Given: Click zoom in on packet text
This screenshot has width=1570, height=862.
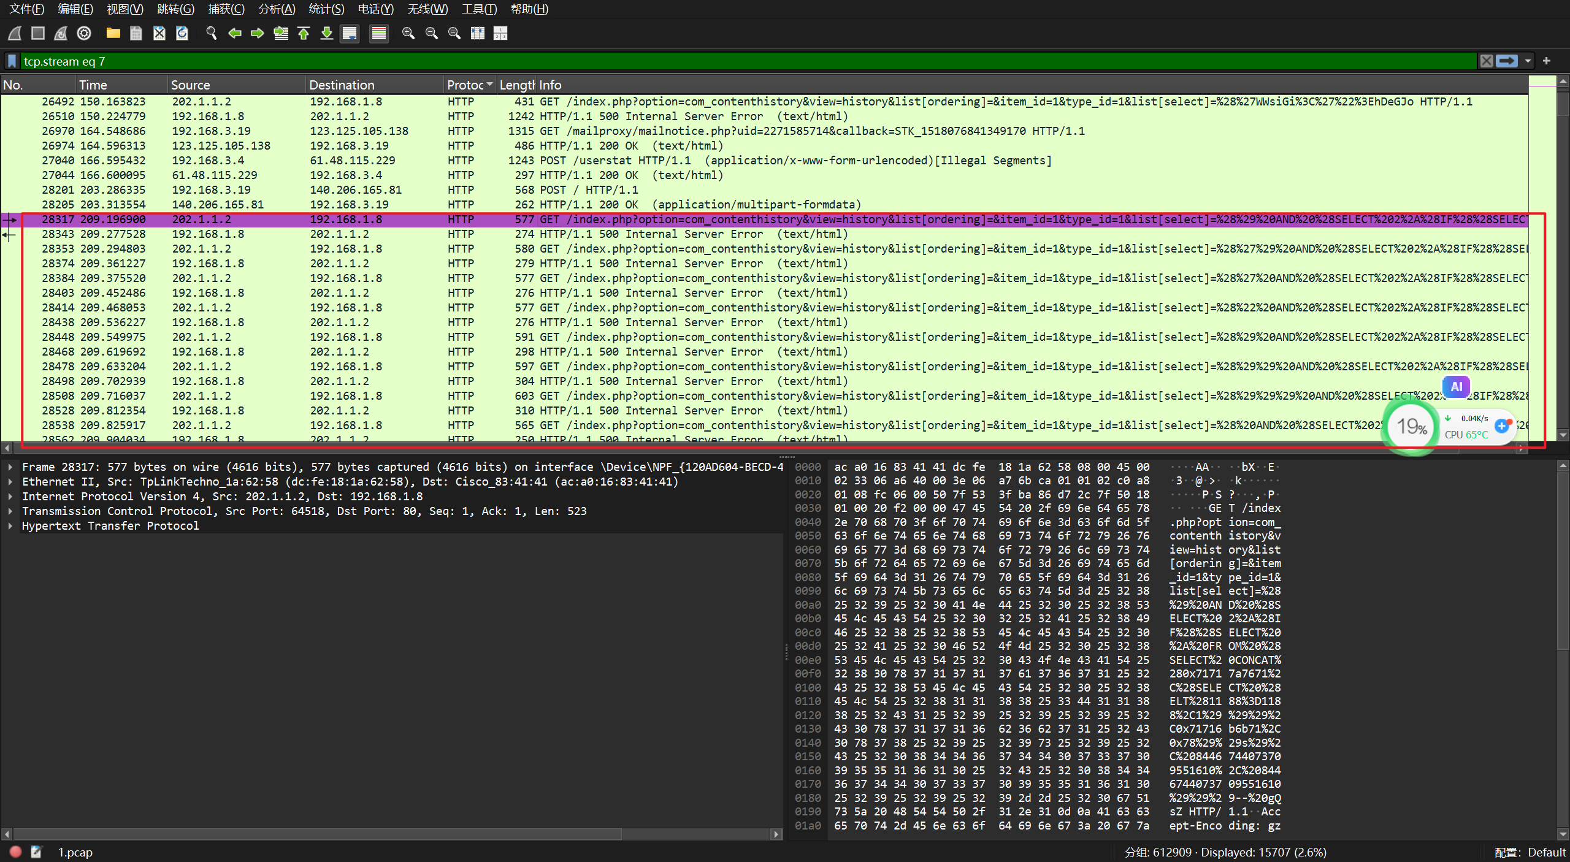Looking at the screenshot, I should click(x=408, y=33).
